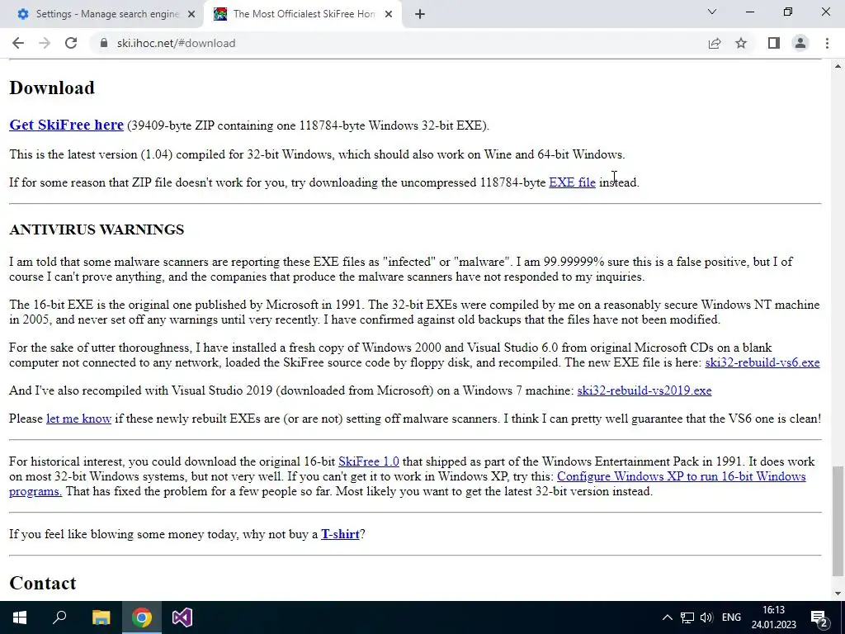This screenshot has height=634, width=845.
Task: Open ski32-rebuild-vs6.exe link
Action: (x=762, y=362)
